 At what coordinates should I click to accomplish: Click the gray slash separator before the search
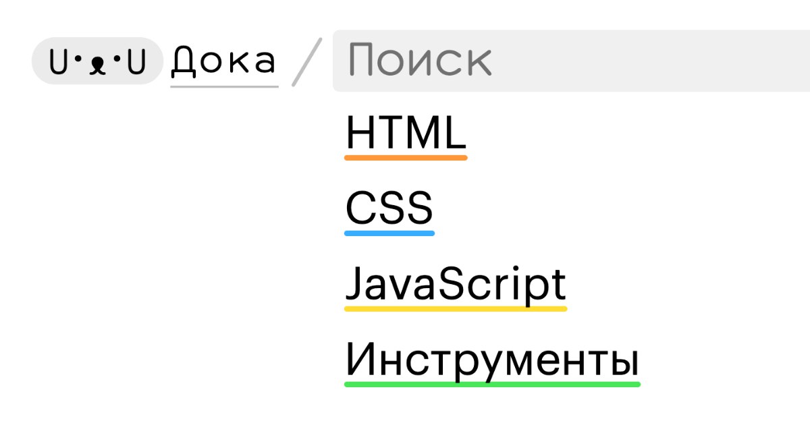coord(307,62)
